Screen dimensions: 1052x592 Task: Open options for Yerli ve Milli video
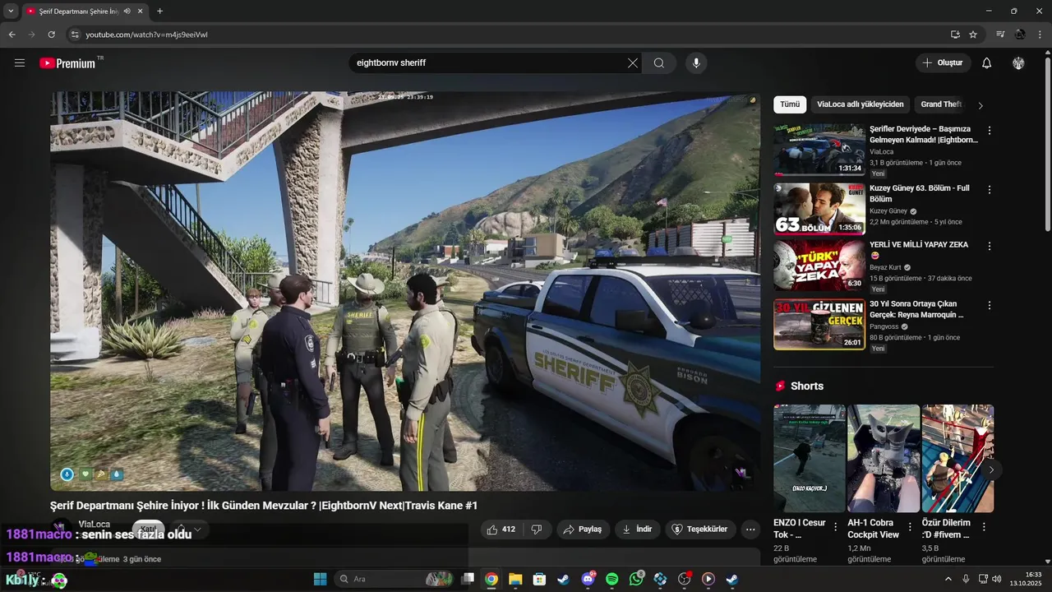pyautogui.click(x=990, y=246)
